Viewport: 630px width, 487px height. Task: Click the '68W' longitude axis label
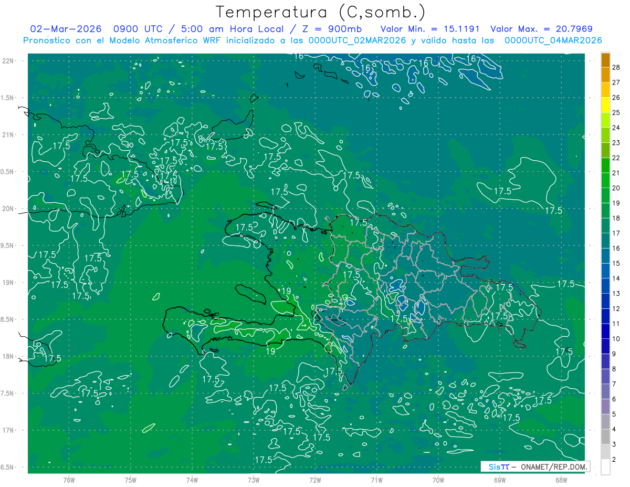pos(561,480)
